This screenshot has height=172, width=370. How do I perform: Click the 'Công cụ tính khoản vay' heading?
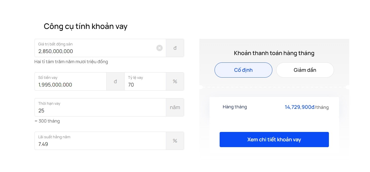point(85,26)
